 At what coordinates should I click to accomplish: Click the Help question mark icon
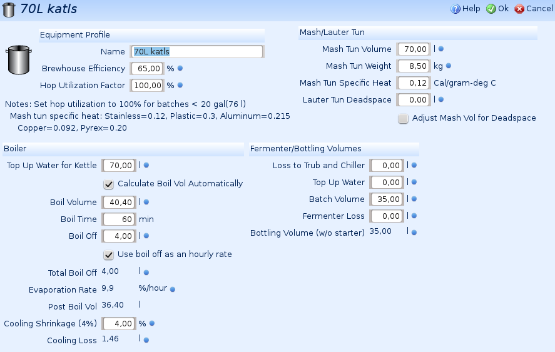(x=455, y=9)
